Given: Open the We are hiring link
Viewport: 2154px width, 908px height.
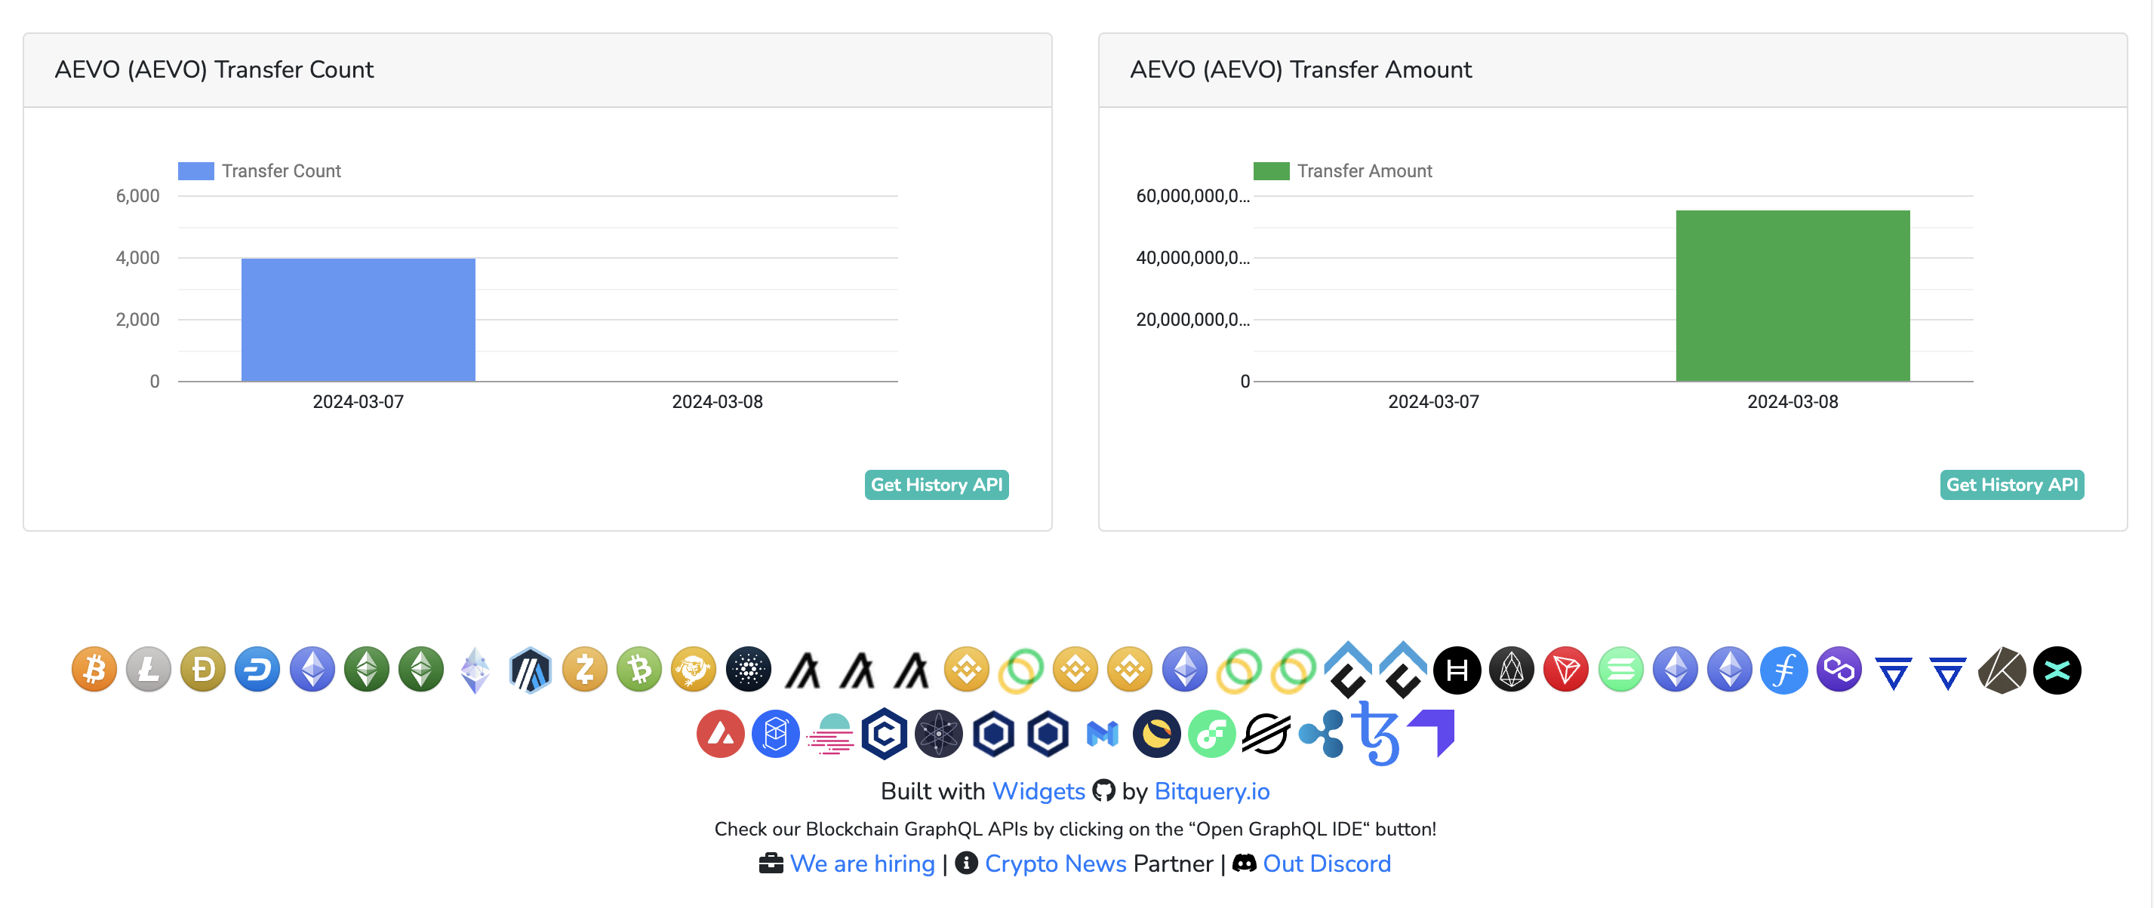Looking at the screenshot, I should click(862, 864).
